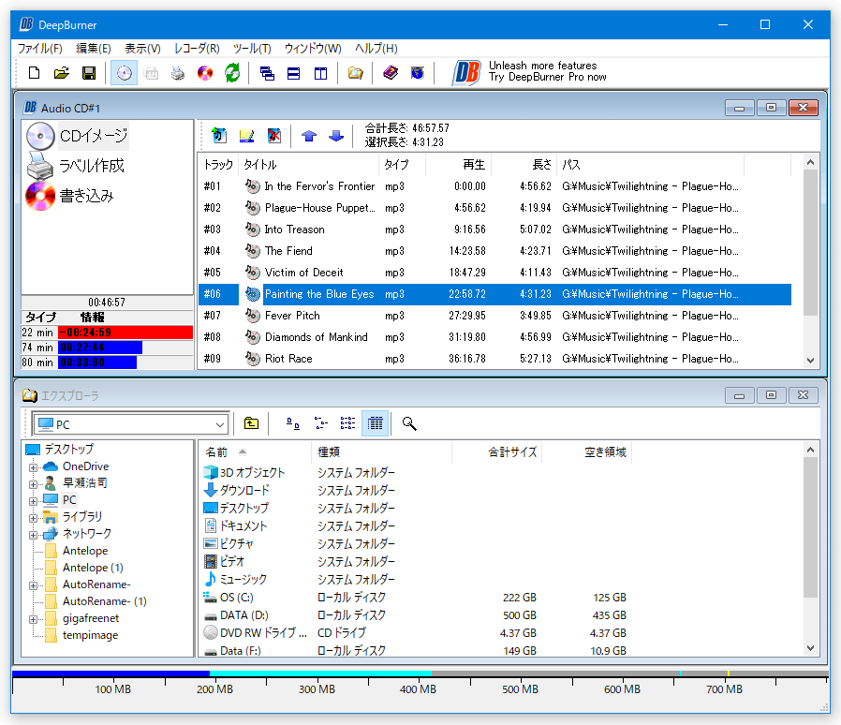Open the ファイル(F) menu

click(39, 49)
